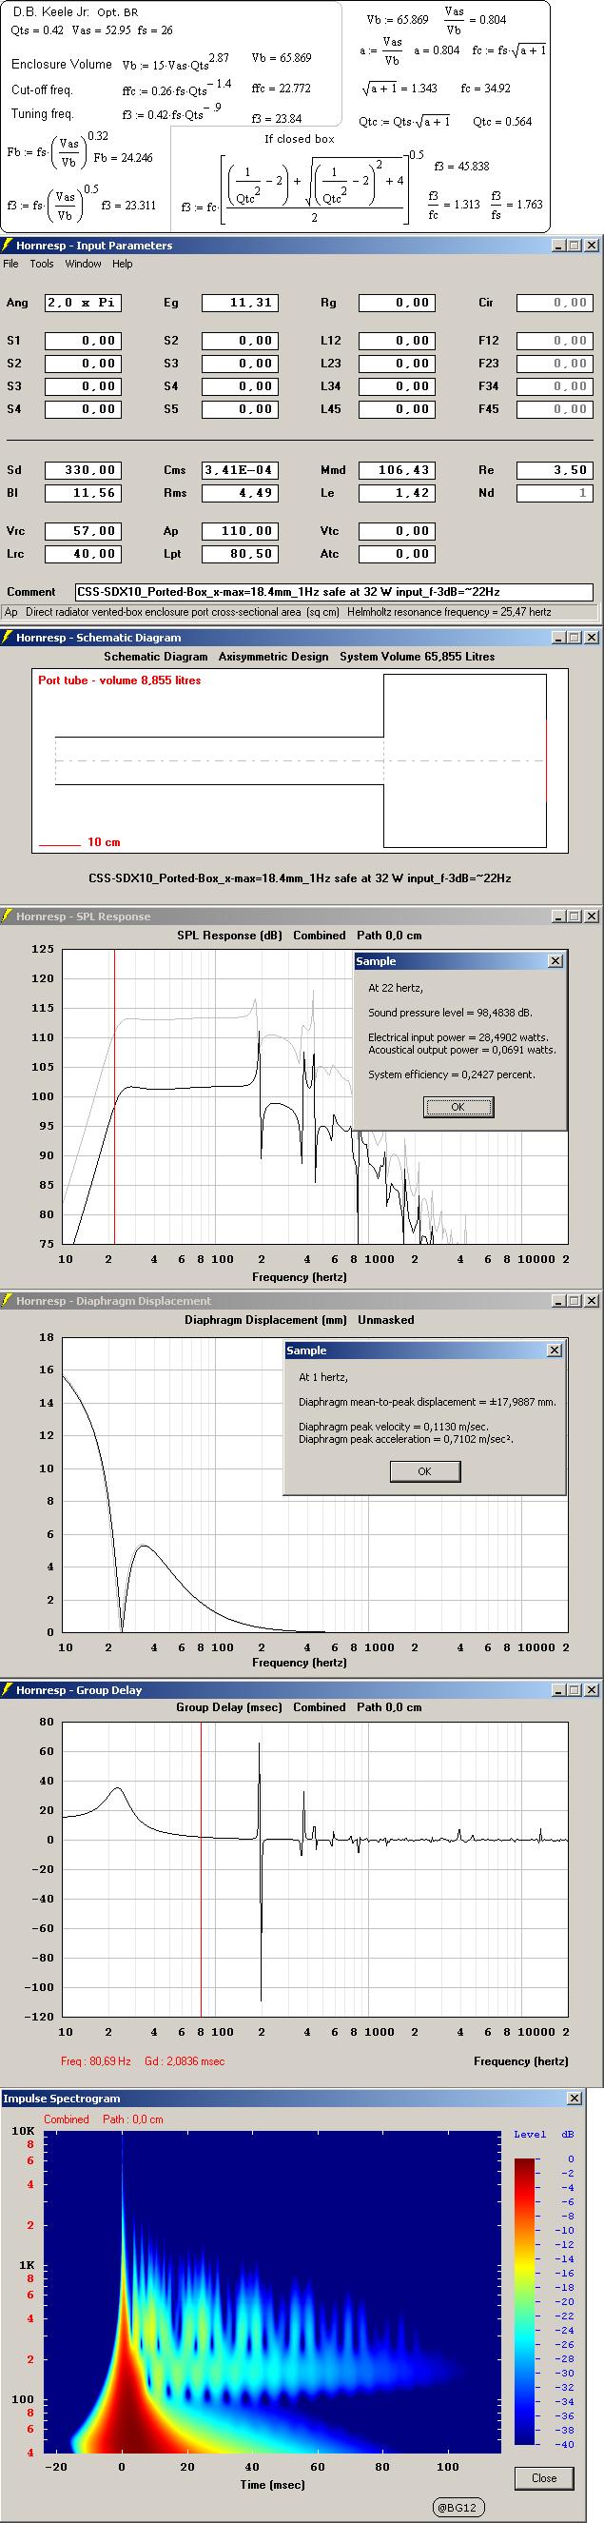Click the L12 input field
Viewport: 604px width, 2523px height.
coord(397,341)
